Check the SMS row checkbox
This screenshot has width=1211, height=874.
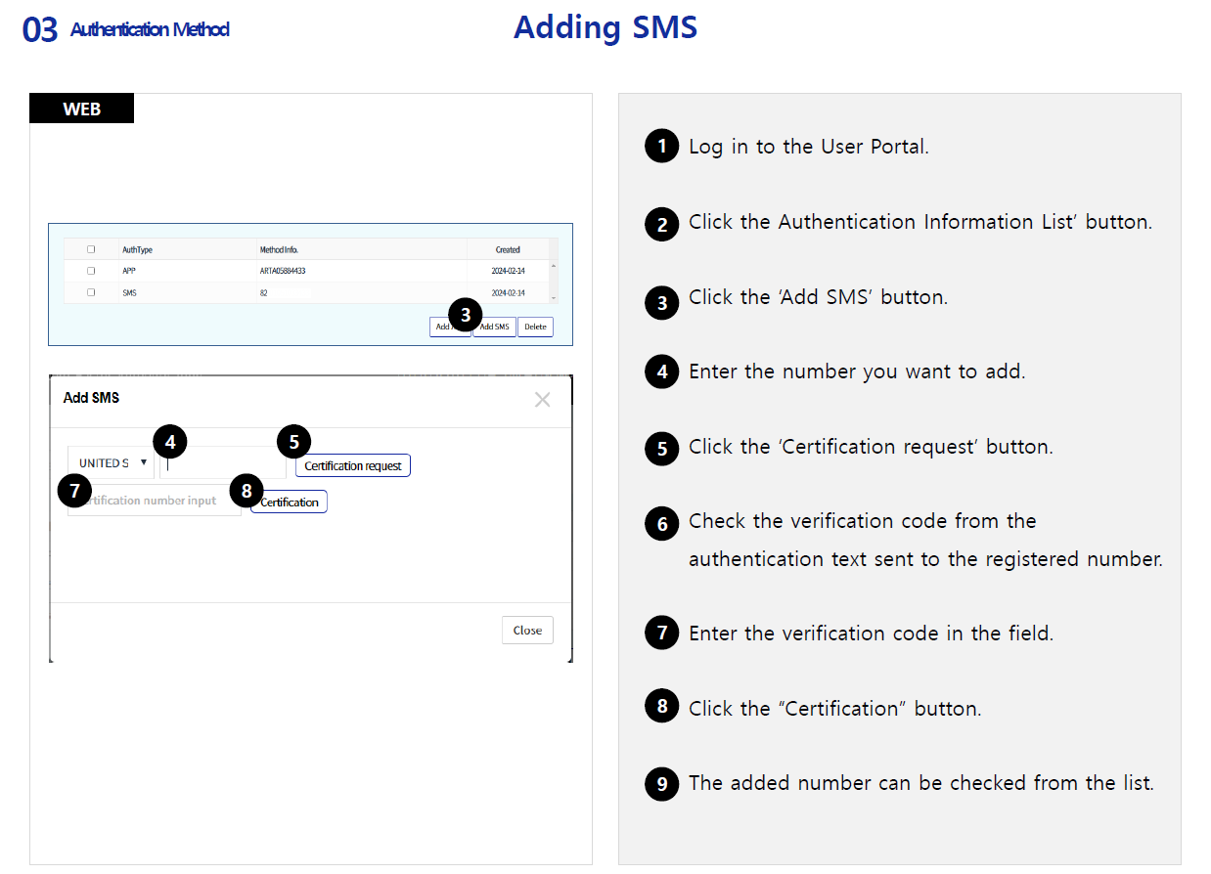(91, 292)
